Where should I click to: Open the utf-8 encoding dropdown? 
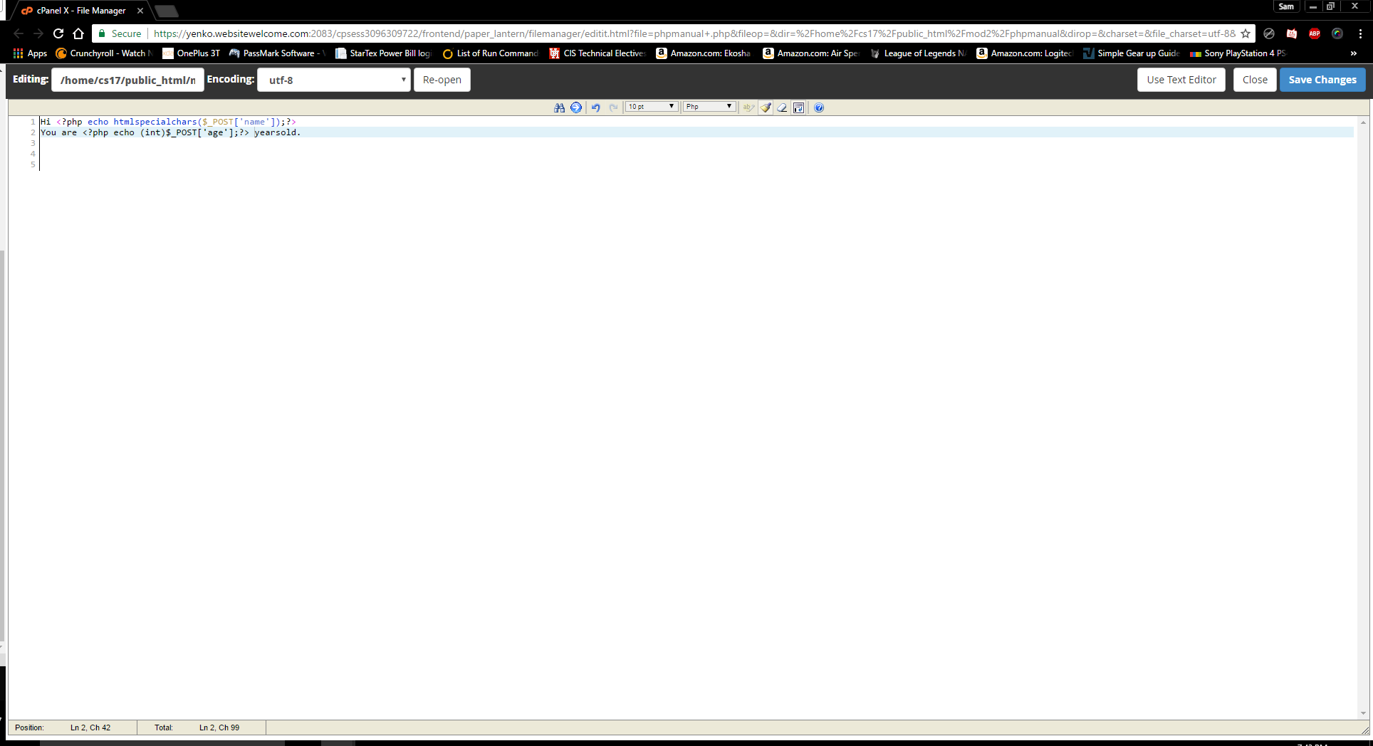(x=334, y=80)
